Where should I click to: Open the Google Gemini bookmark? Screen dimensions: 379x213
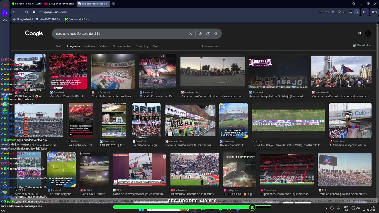click(23, 19)
